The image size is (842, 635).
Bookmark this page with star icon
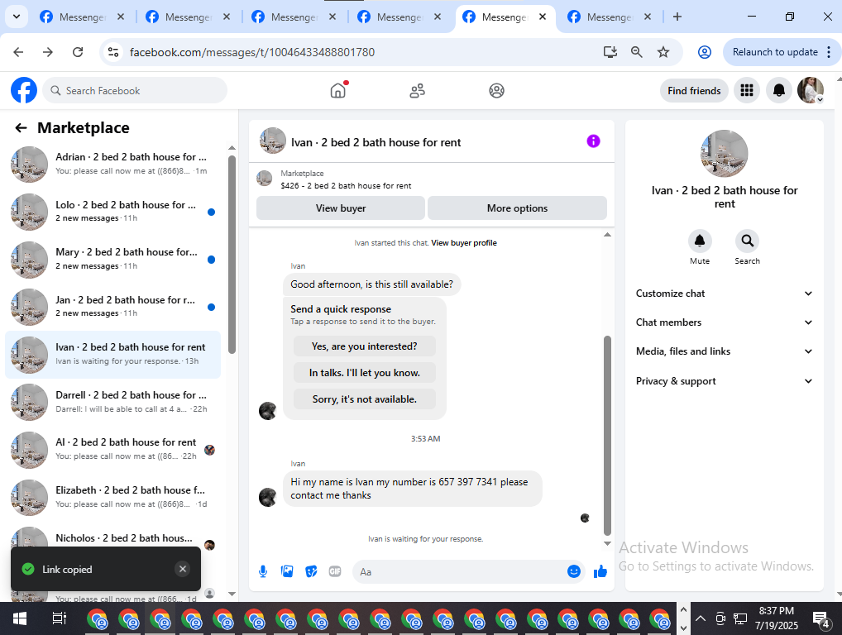pos(663,52)
